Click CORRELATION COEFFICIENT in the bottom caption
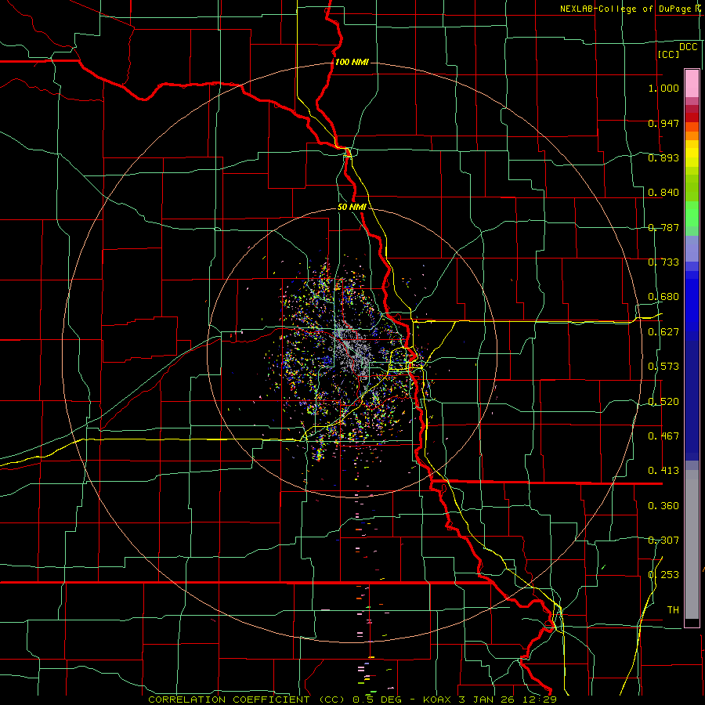 229,700
